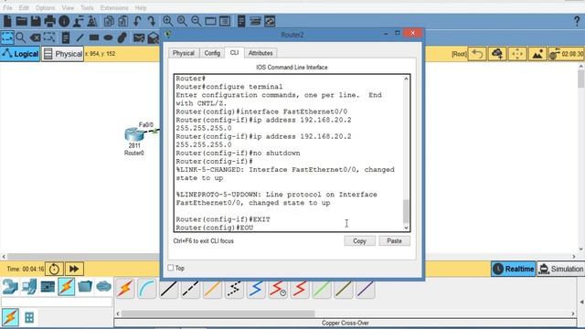
Task: Select the Connections device category
Action: [67, 287]
